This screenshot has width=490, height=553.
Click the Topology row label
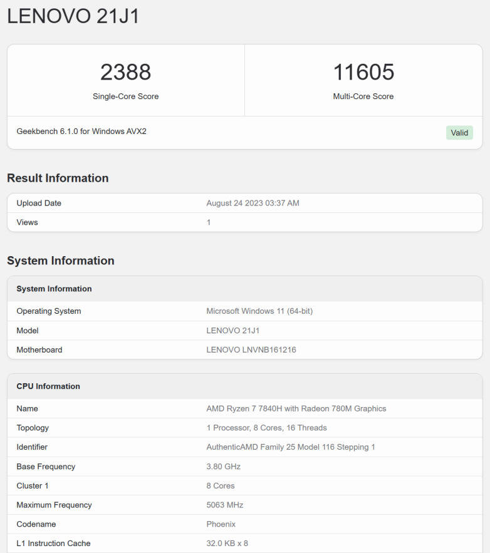33,428
